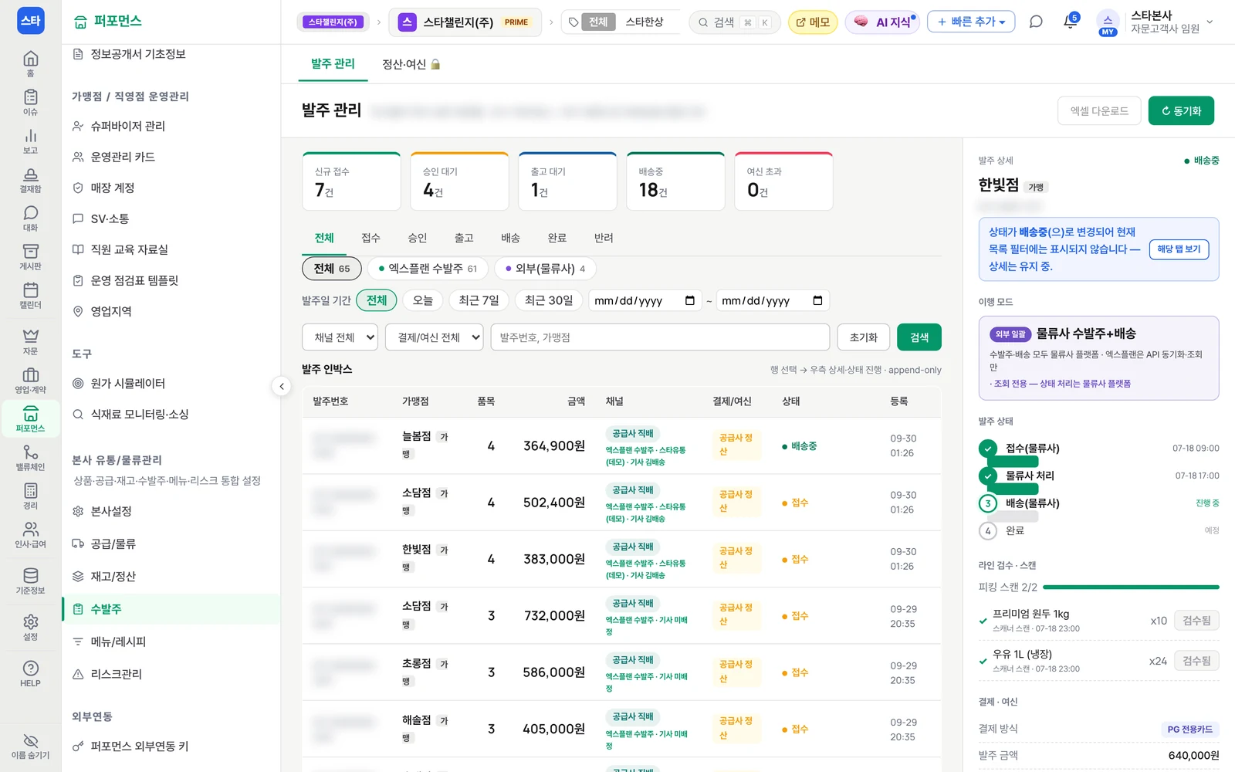Switch to the 출고 status tab
1235x772 pixels.
coord(464,238)
